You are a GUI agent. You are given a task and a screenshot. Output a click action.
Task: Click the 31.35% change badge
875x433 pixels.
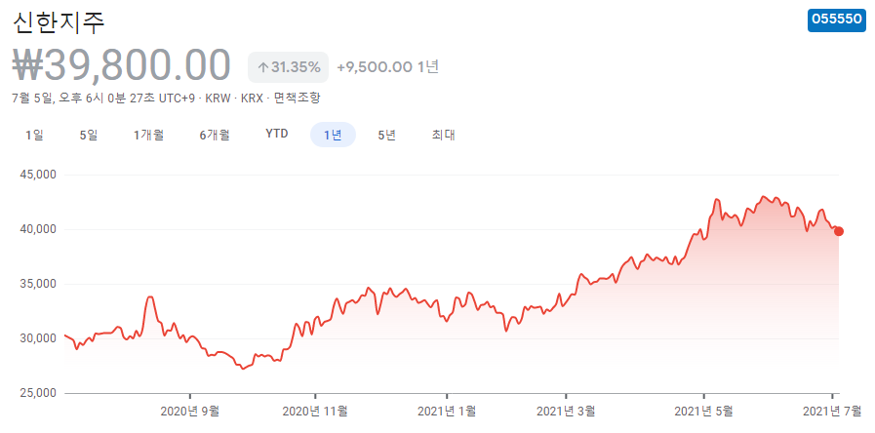[x=289, y=67]
